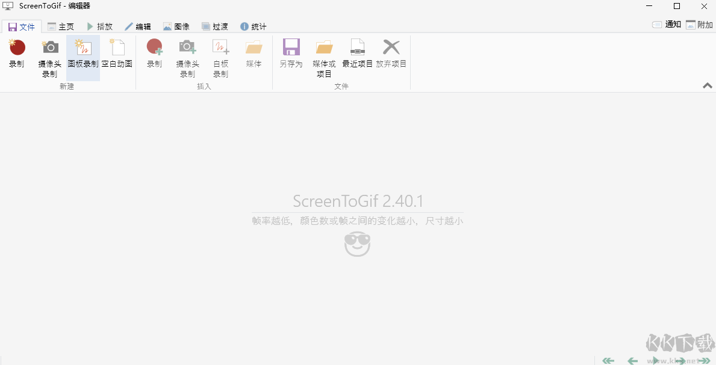Open the 统计 statistics tab
Image resolution: width=716 pixels, height=365 pixels.
[253, 26]
